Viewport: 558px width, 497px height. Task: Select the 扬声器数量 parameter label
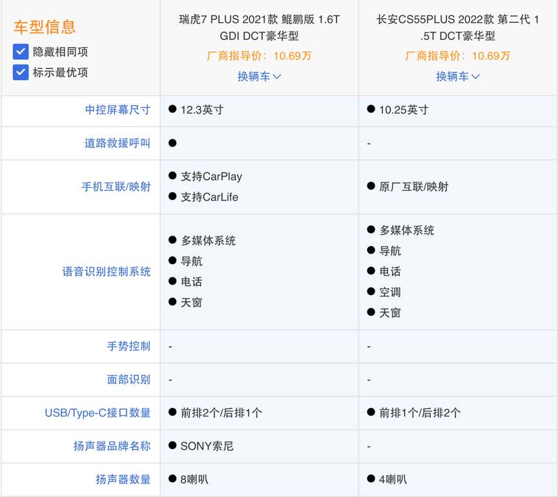123,480
